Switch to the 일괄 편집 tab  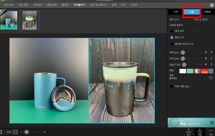click(x=52, y=5)
